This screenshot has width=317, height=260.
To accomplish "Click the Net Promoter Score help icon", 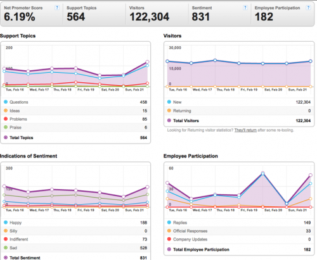I will pos(57,8).
